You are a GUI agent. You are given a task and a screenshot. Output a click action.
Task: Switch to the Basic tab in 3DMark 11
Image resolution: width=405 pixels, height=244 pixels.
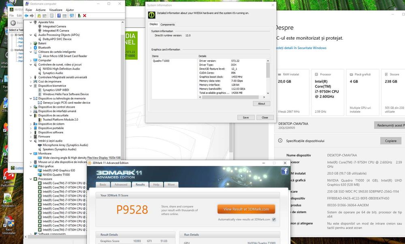click(x=103, y=185)
